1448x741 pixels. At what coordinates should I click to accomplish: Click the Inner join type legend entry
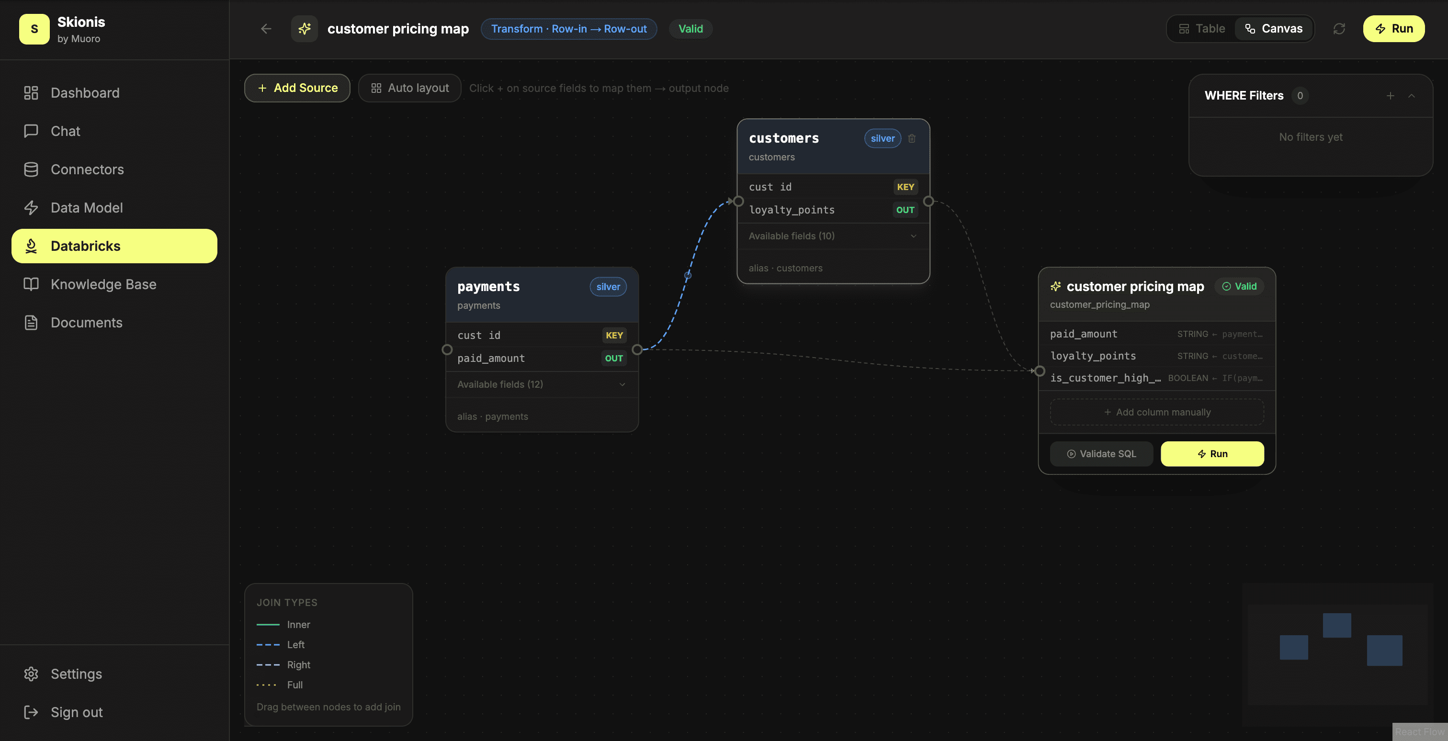pos(283,624)
